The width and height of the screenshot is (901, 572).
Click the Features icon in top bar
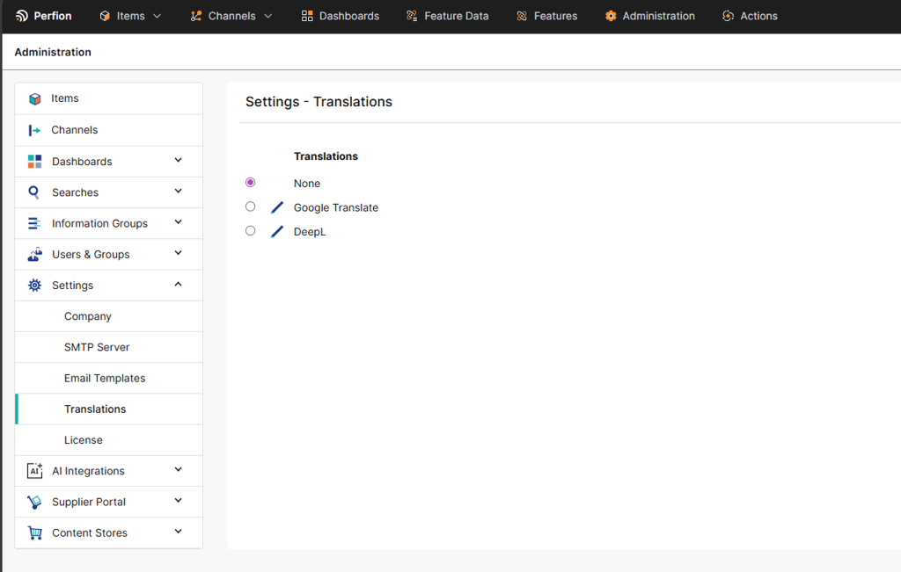[522, 16]
